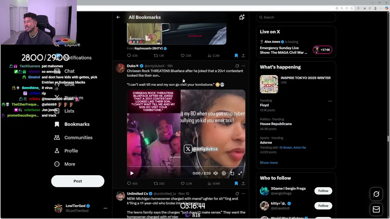This screenshot has height=219, width=390.
Task: Open Emergency Sunday Live Show broadcast
Action: click(x=284, y=50)
